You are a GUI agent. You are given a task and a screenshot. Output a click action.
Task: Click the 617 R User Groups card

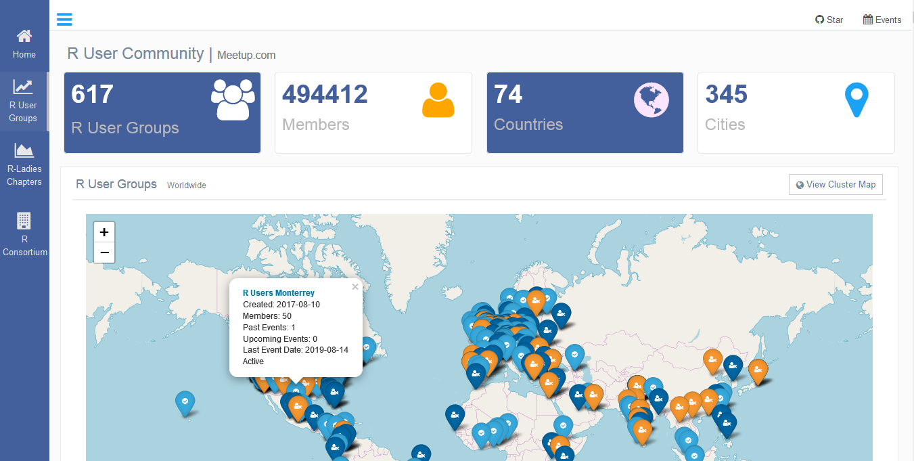click(x=162, y=112)
